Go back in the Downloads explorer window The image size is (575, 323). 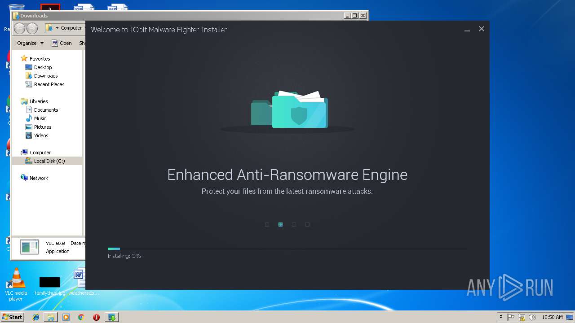pos(19,28)
